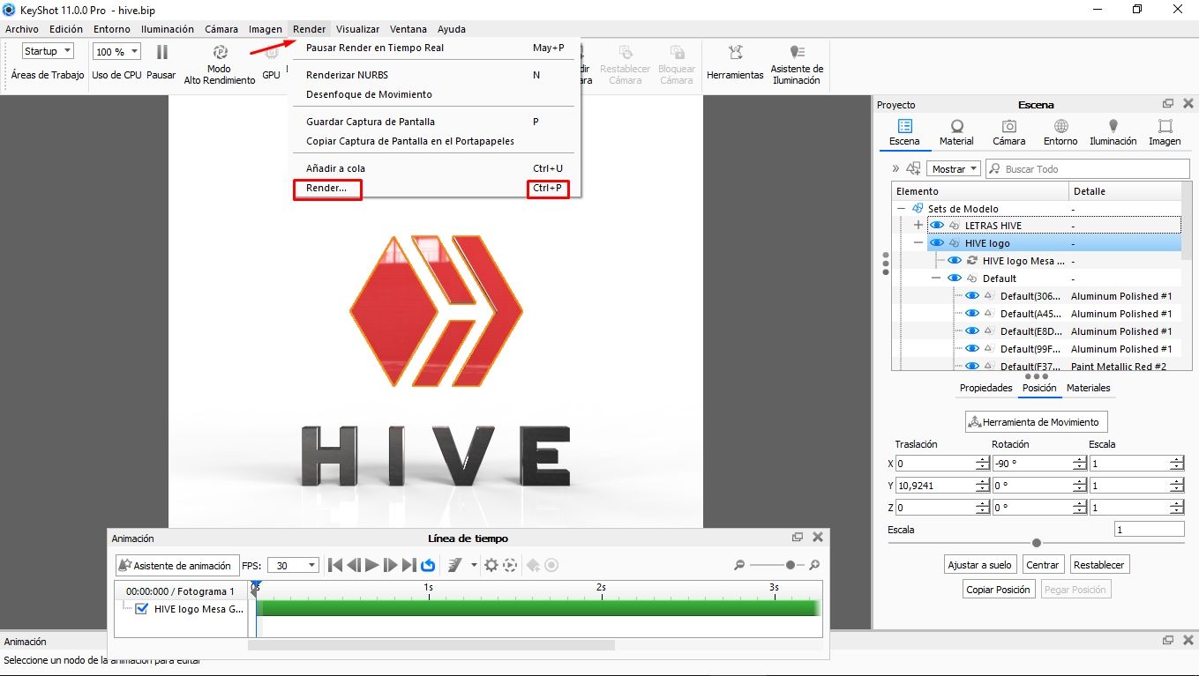Screen dimensions: 1199x676
Task: Collapse the Default group node
Action: pyautogui.click(x=936, y=279)
